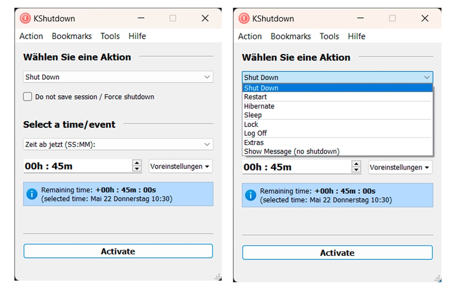The width and height of the screenshot is (456, 290).
Task: Open the Tools menu in right window
Action: pyautogui.click(x=329, y=36)
